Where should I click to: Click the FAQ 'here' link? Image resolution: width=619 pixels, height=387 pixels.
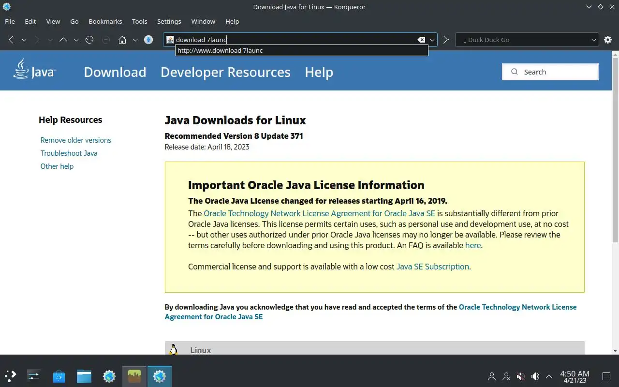click(473, 245)
